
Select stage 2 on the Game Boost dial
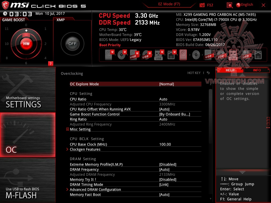[45, 44]
